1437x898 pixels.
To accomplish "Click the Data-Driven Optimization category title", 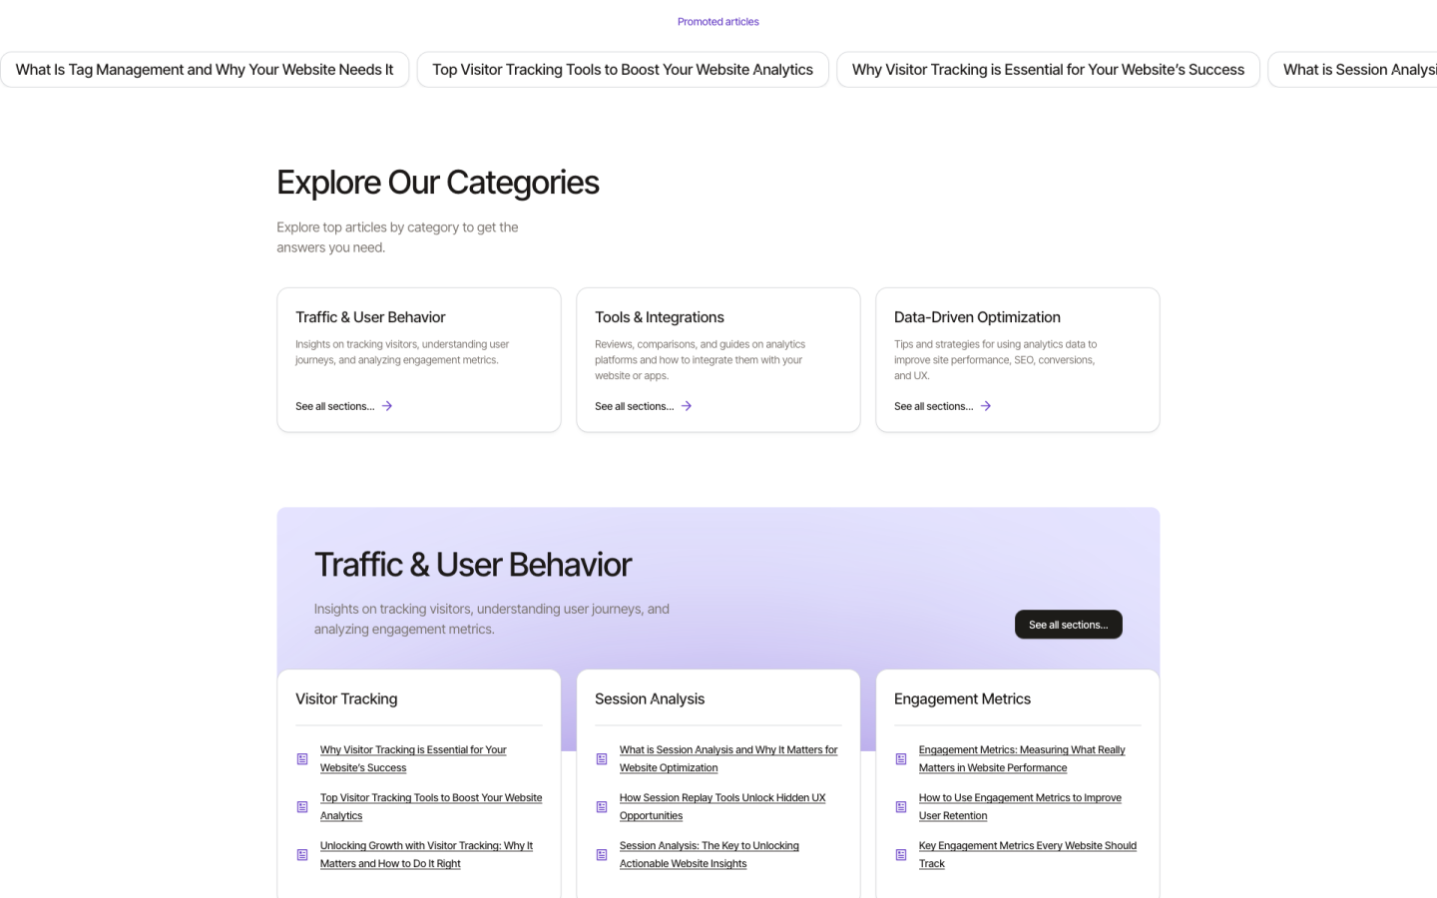I will [x=977, y=317].
